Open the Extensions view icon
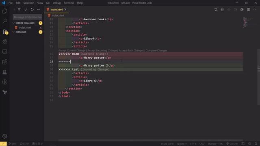260x146 pixels. click(x=4, y=62)
